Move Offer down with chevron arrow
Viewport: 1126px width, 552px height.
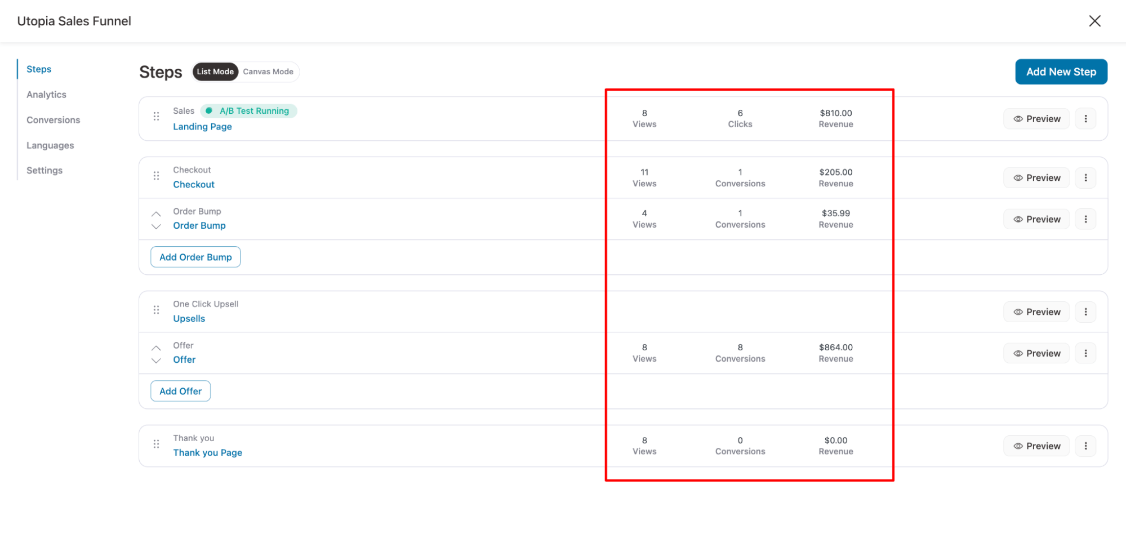[x=156, y=360]
